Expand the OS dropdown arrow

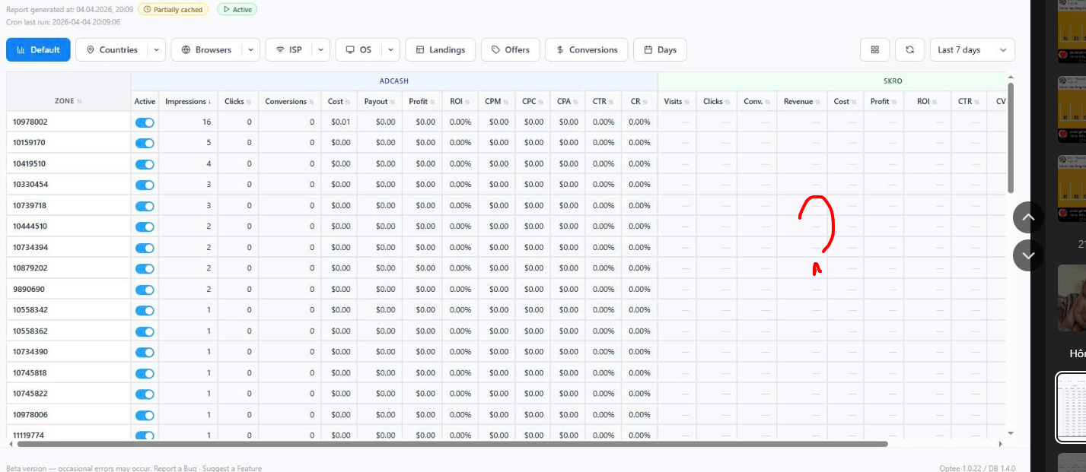pos(390,49)
